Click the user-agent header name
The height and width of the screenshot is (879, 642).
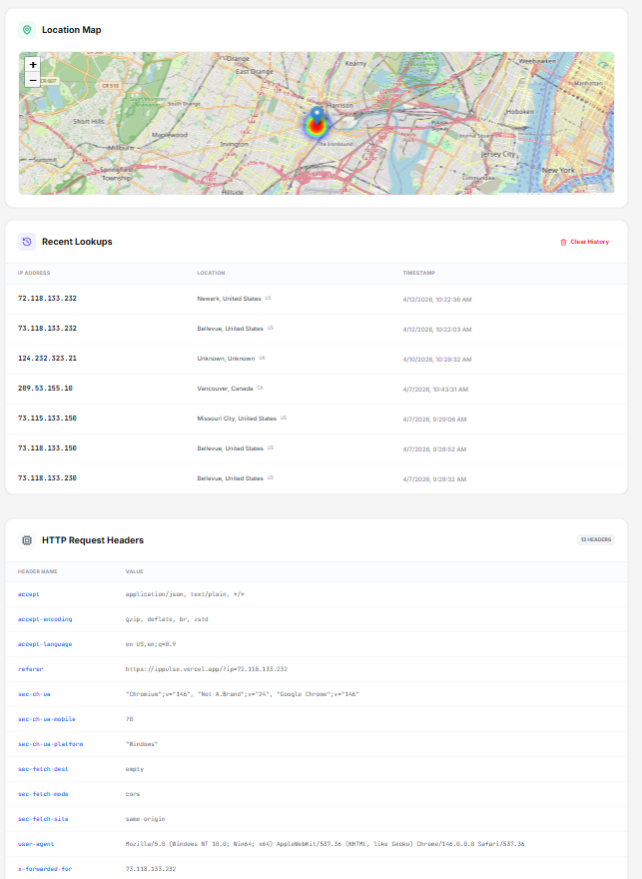click(x=36, y=844)
